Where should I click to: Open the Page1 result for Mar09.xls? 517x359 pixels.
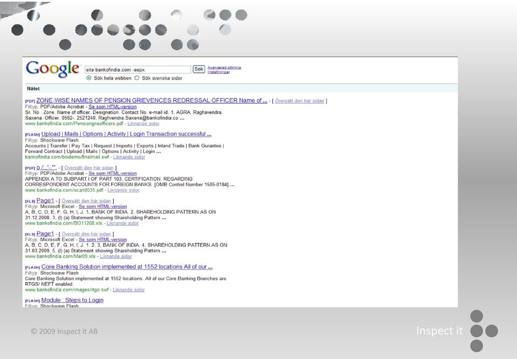click(45, 234)
